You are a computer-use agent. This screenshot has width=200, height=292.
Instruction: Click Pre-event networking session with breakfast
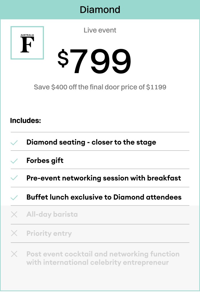pos(104,178)
